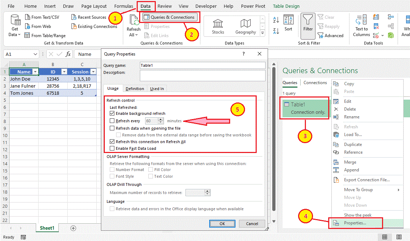Switch to the Used In tab
The width and height of the screenshot is (410, 241).
tap(157, 88)
